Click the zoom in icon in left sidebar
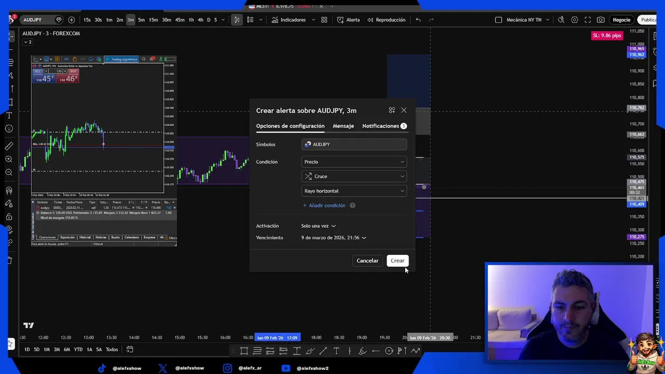This screenshot has width=665, height=374. tap(9, 159)
